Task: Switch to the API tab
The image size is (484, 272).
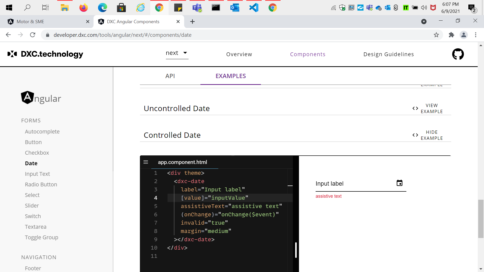Action: (170, 76)
